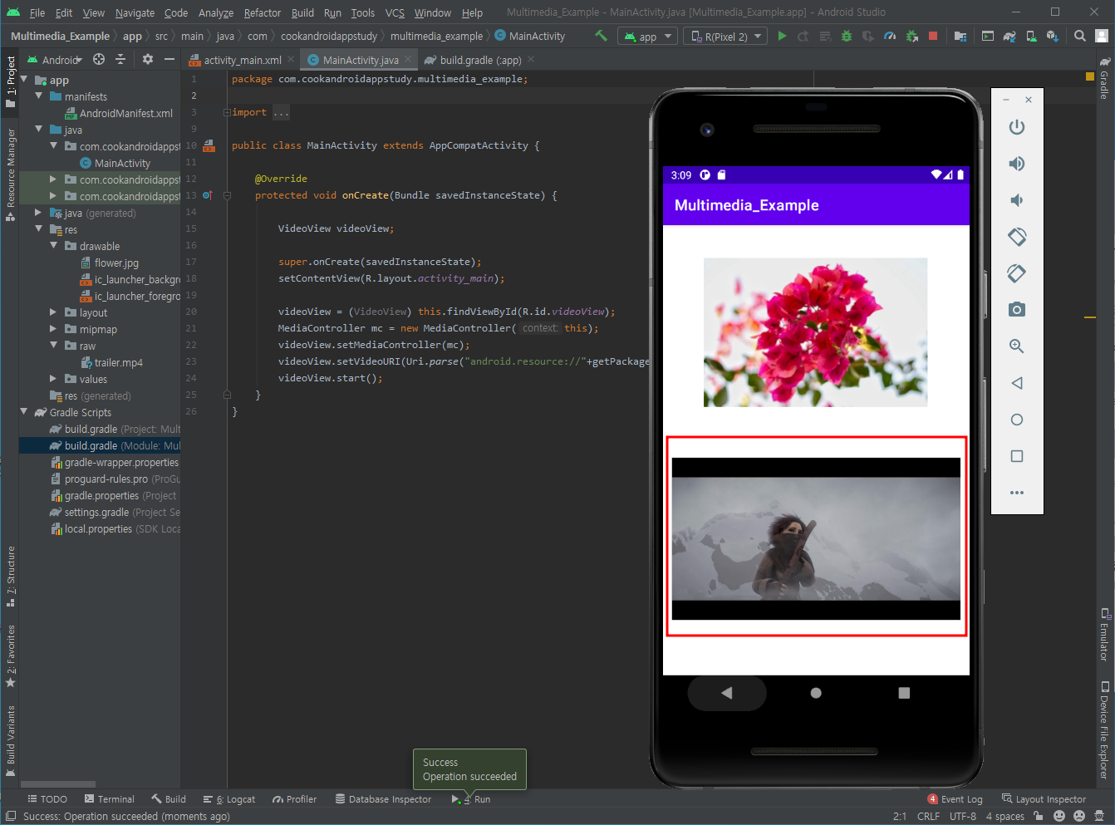Screen dimensions: 1115x825
Task: Click the Android back button on the phone screen
Action: point(727,693)
